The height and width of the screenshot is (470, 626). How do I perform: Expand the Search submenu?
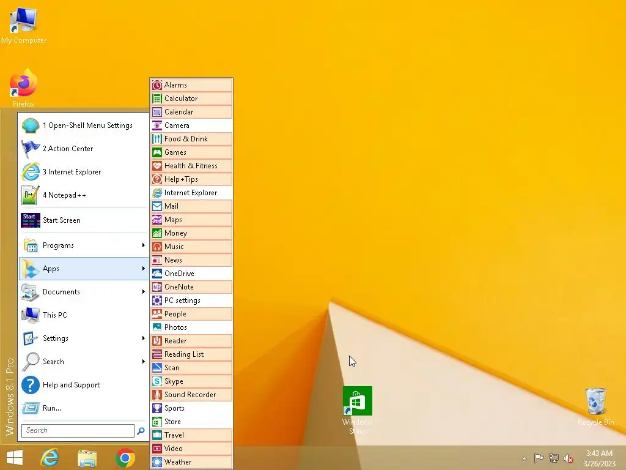(83, 361)
